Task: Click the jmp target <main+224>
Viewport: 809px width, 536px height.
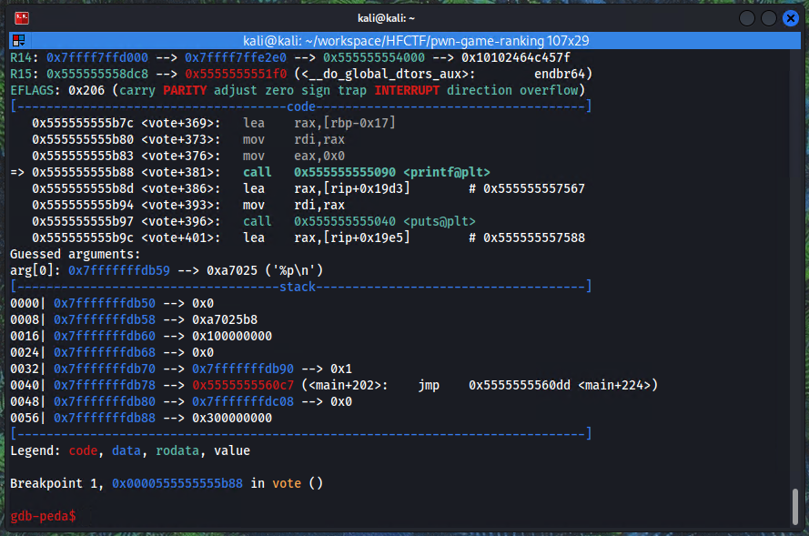Action: [614, 385]
